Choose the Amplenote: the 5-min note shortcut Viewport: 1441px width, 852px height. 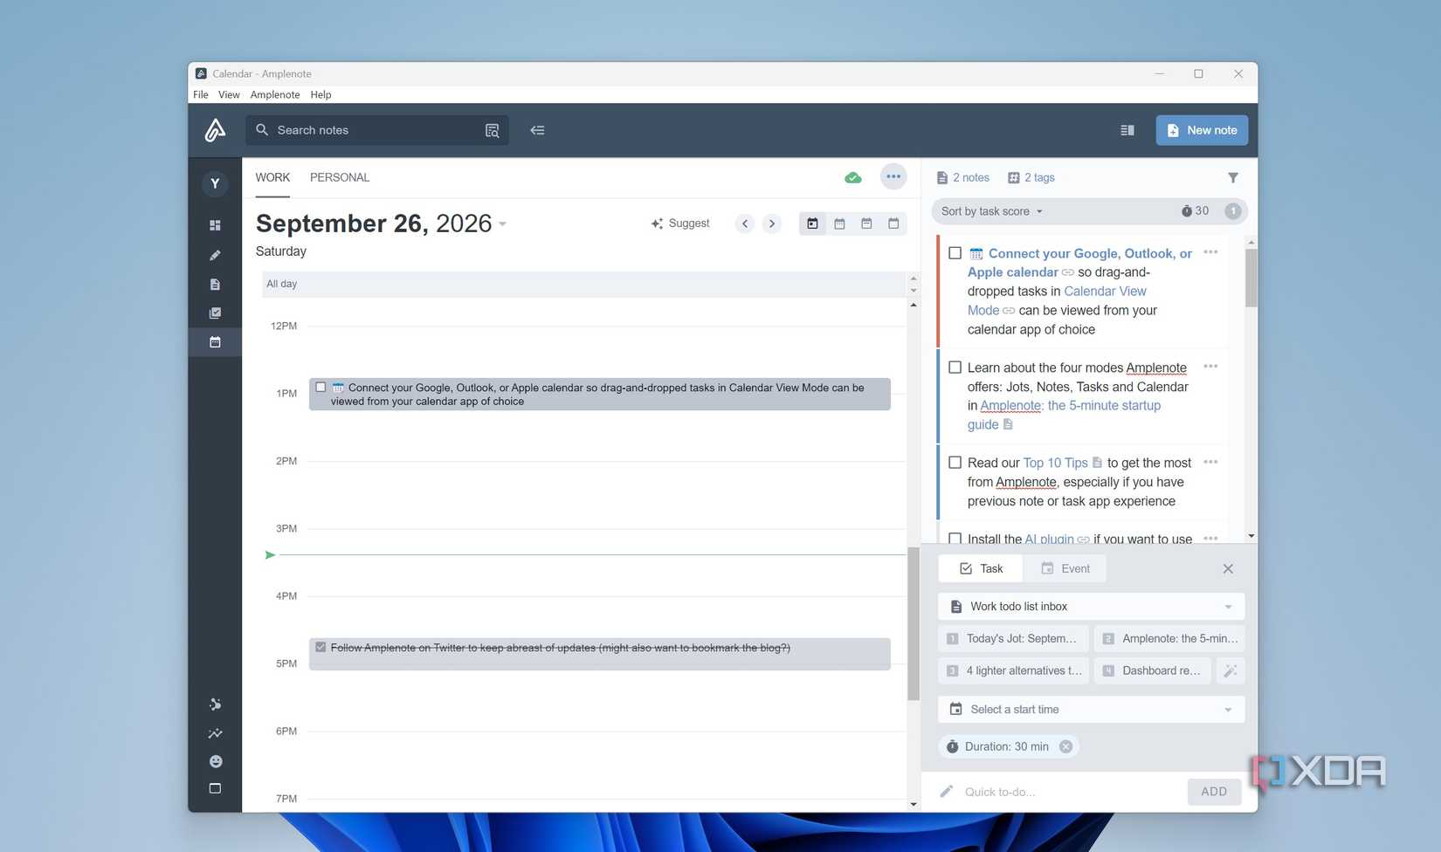(1169, 638)
